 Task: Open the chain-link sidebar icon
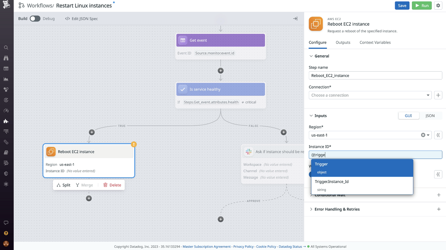click(x=6, y=142)
